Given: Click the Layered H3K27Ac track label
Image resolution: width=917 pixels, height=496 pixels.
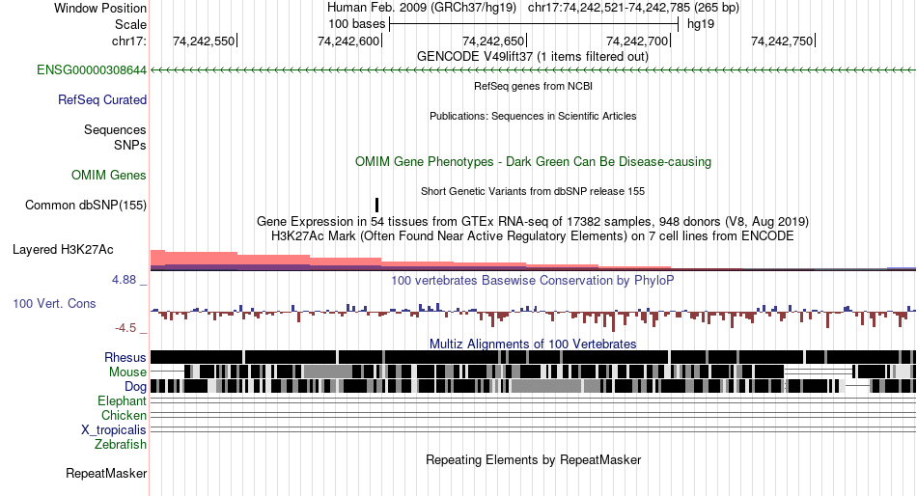Looking at the screenshot, I should [63, 250].
